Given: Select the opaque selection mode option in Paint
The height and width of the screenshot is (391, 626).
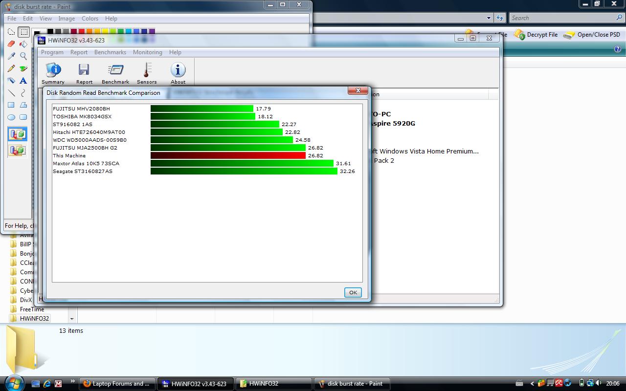Looking at the screenshot, I should (17, 134).
